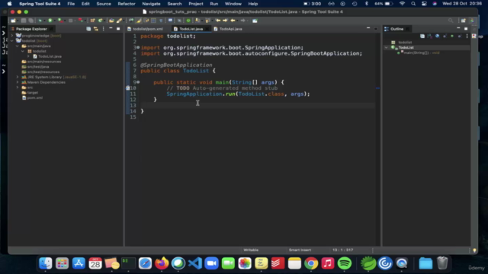Select the Outline view tab

coord(396,29)
